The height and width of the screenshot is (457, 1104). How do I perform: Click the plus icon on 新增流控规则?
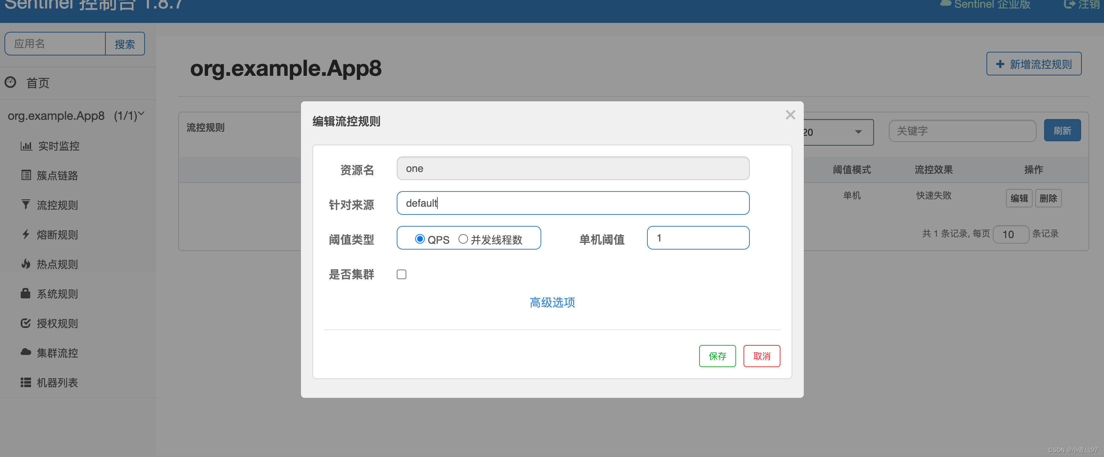(x=1000, y=64)
